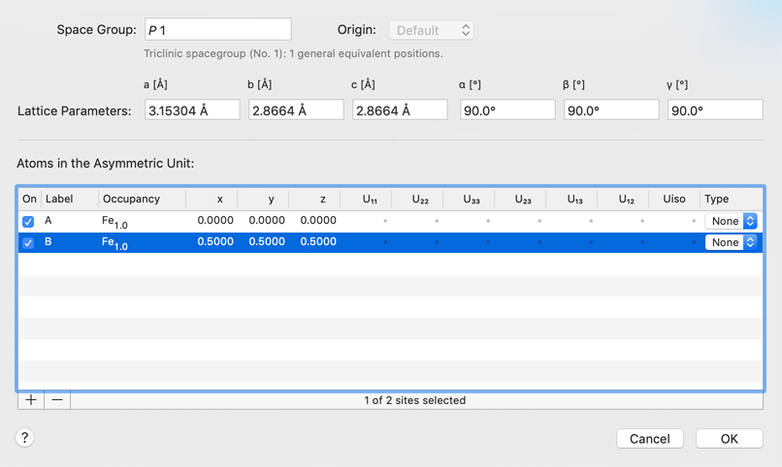This screenshot has width=782, height=467.
Task: Click the x coordinate of atom B
Action: (x=214, y=242)
